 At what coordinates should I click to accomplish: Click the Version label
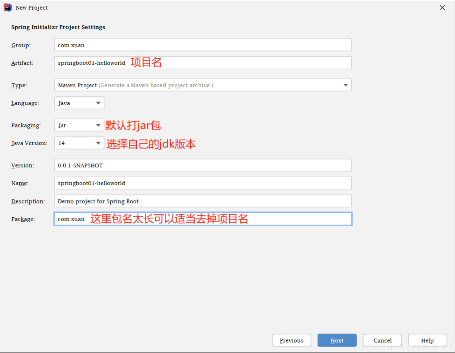[22, 165]
